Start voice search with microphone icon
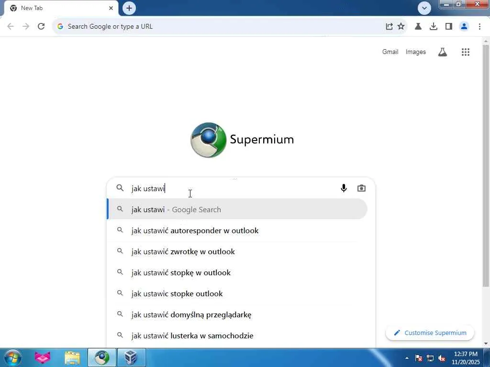This screenshot has width=490, height=367. [x=344, y=188]
